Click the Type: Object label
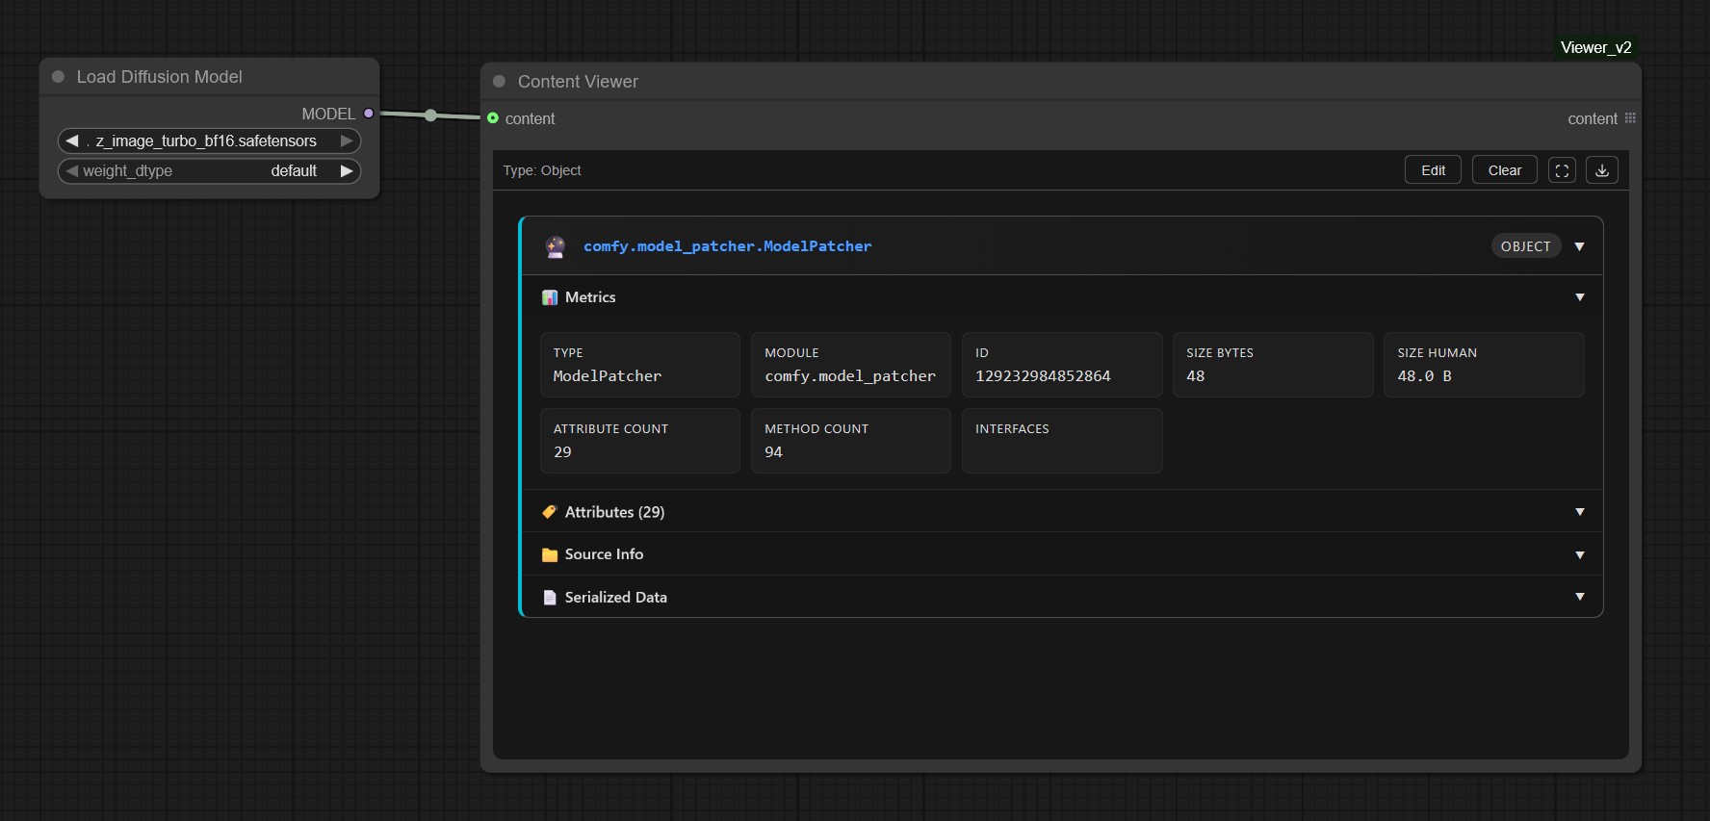 tap(542, 170)
